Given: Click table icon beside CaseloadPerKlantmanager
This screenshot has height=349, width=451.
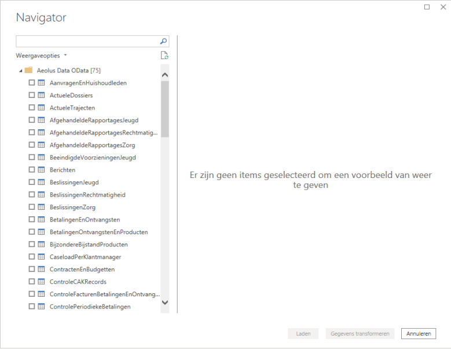Looking at the screenshot, I should pos(42,257).
